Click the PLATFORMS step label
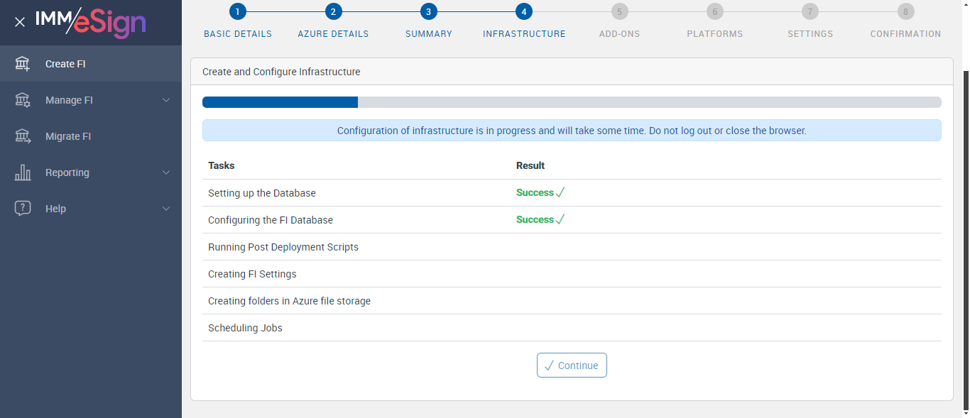970x418 pixels. pos(715,34)
